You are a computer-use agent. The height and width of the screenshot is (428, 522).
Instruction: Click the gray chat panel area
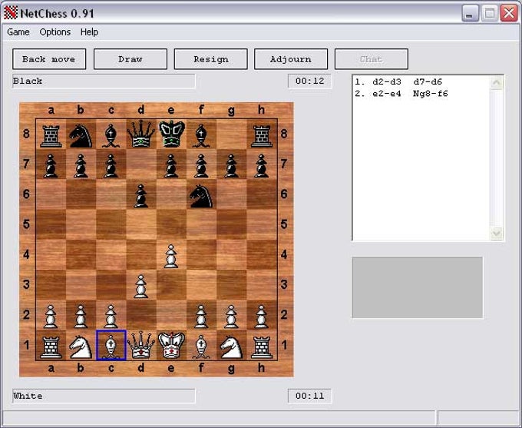(x=418, y=287)
